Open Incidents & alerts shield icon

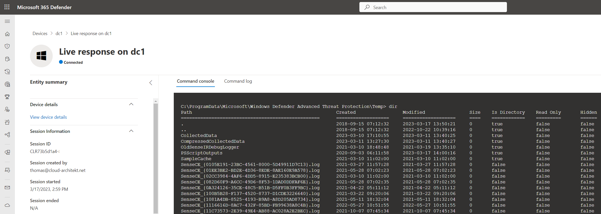click(x=7, y=46)
